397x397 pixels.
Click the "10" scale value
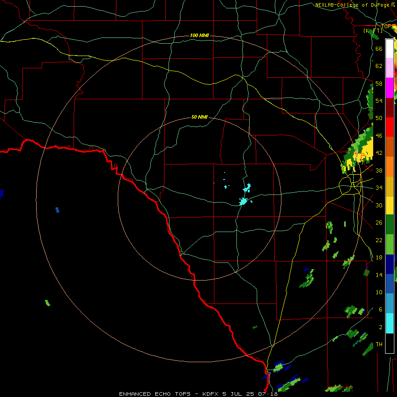[x=379, y=292]
